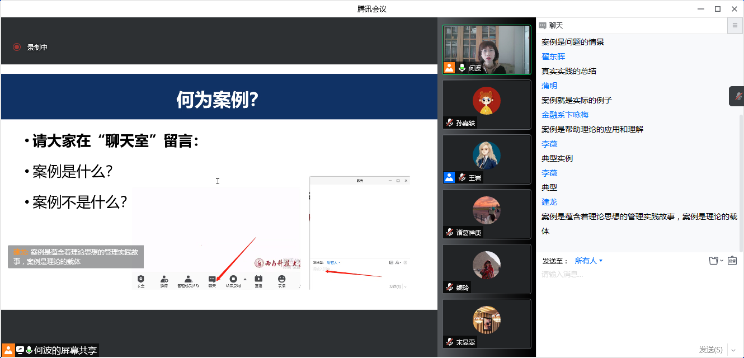Click sender name 金融系卞咏梅 in chat
744x358 pixels.
tap(565, 115)
